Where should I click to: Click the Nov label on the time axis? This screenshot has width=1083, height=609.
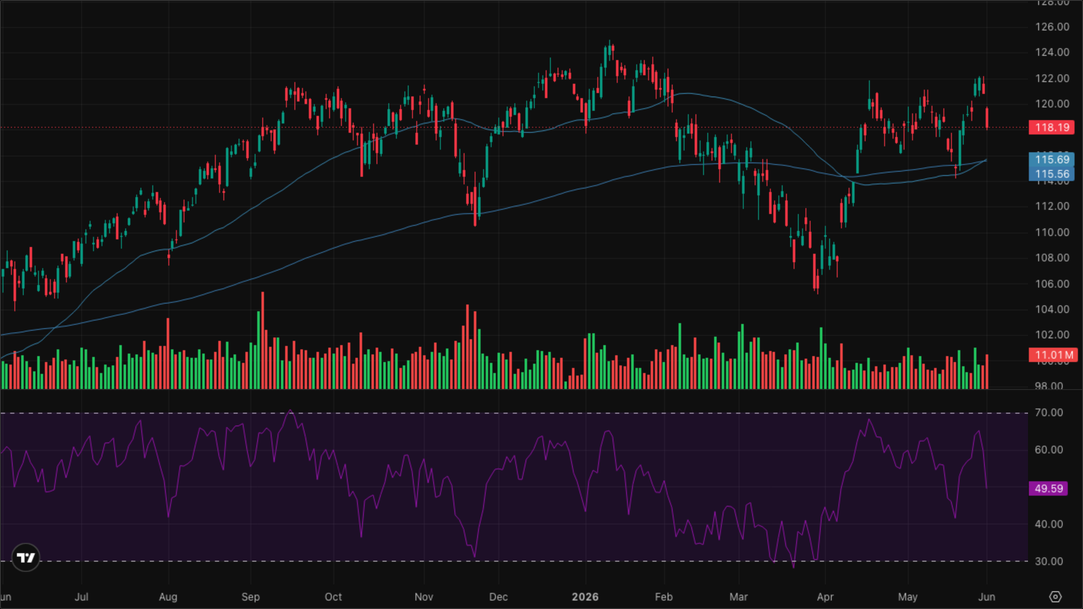pos(424,597)
